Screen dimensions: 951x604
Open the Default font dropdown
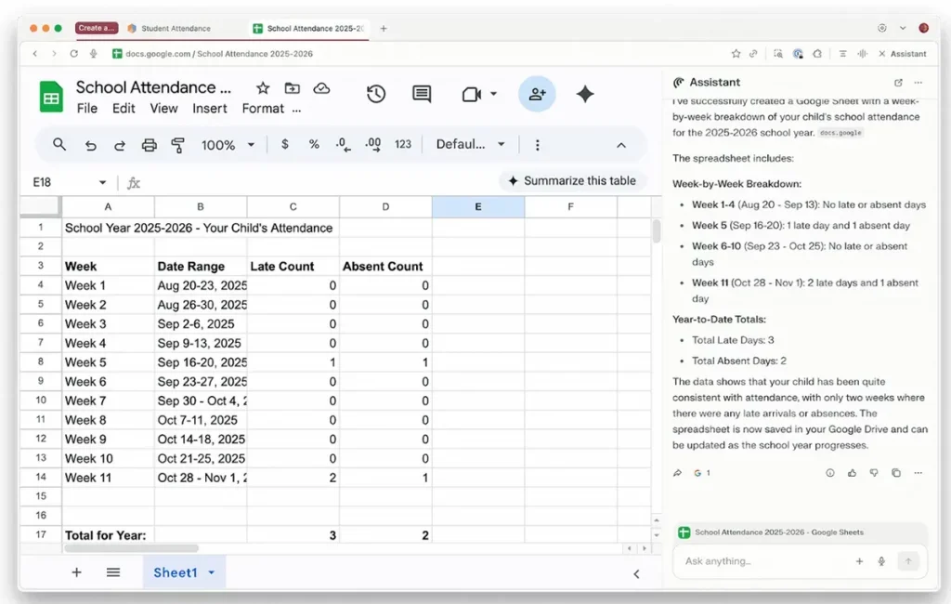click(471, 145)
